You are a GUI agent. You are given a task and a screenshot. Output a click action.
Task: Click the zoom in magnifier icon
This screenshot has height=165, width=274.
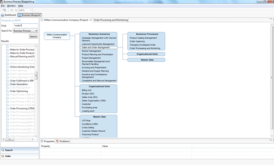[x=11, y=10]
